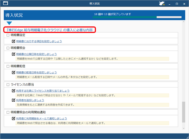The width and height of the screenshot is (189, 139).
Task: Check the 明細書配信 checkbox
Action: coord(8,66)
